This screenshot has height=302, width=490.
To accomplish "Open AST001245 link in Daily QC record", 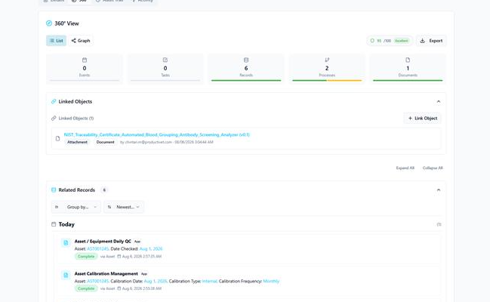I will [x=97, y=249].
